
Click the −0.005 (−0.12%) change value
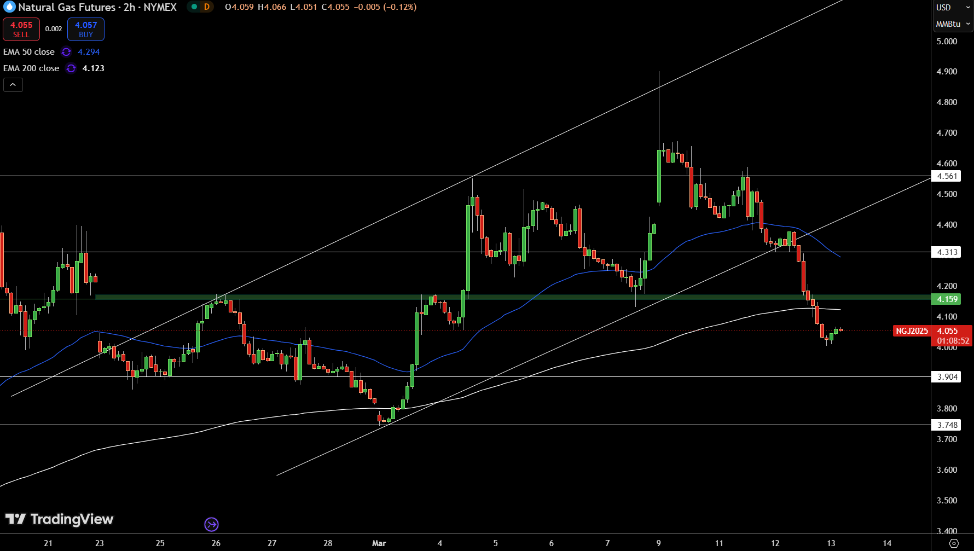385,7
